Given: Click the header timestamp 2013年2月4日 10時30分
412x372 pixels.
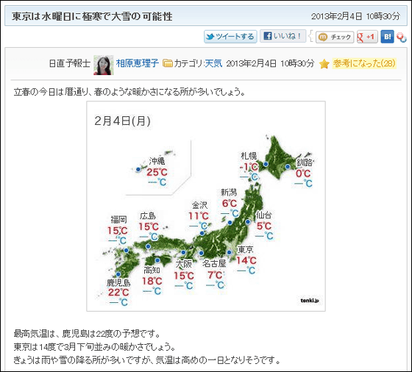Looking at the screenshot, I should (355, 16).
